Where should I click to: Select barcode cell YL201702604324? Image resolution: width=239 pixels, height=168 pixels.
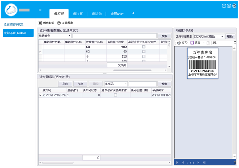point(54,95)
